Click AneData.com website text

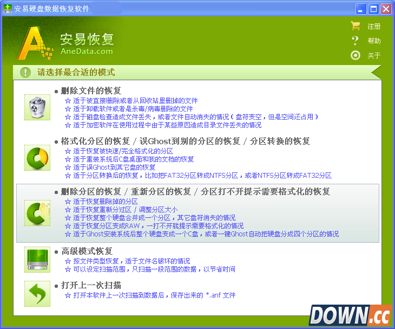pyautogui.click(x=87, y=51)
